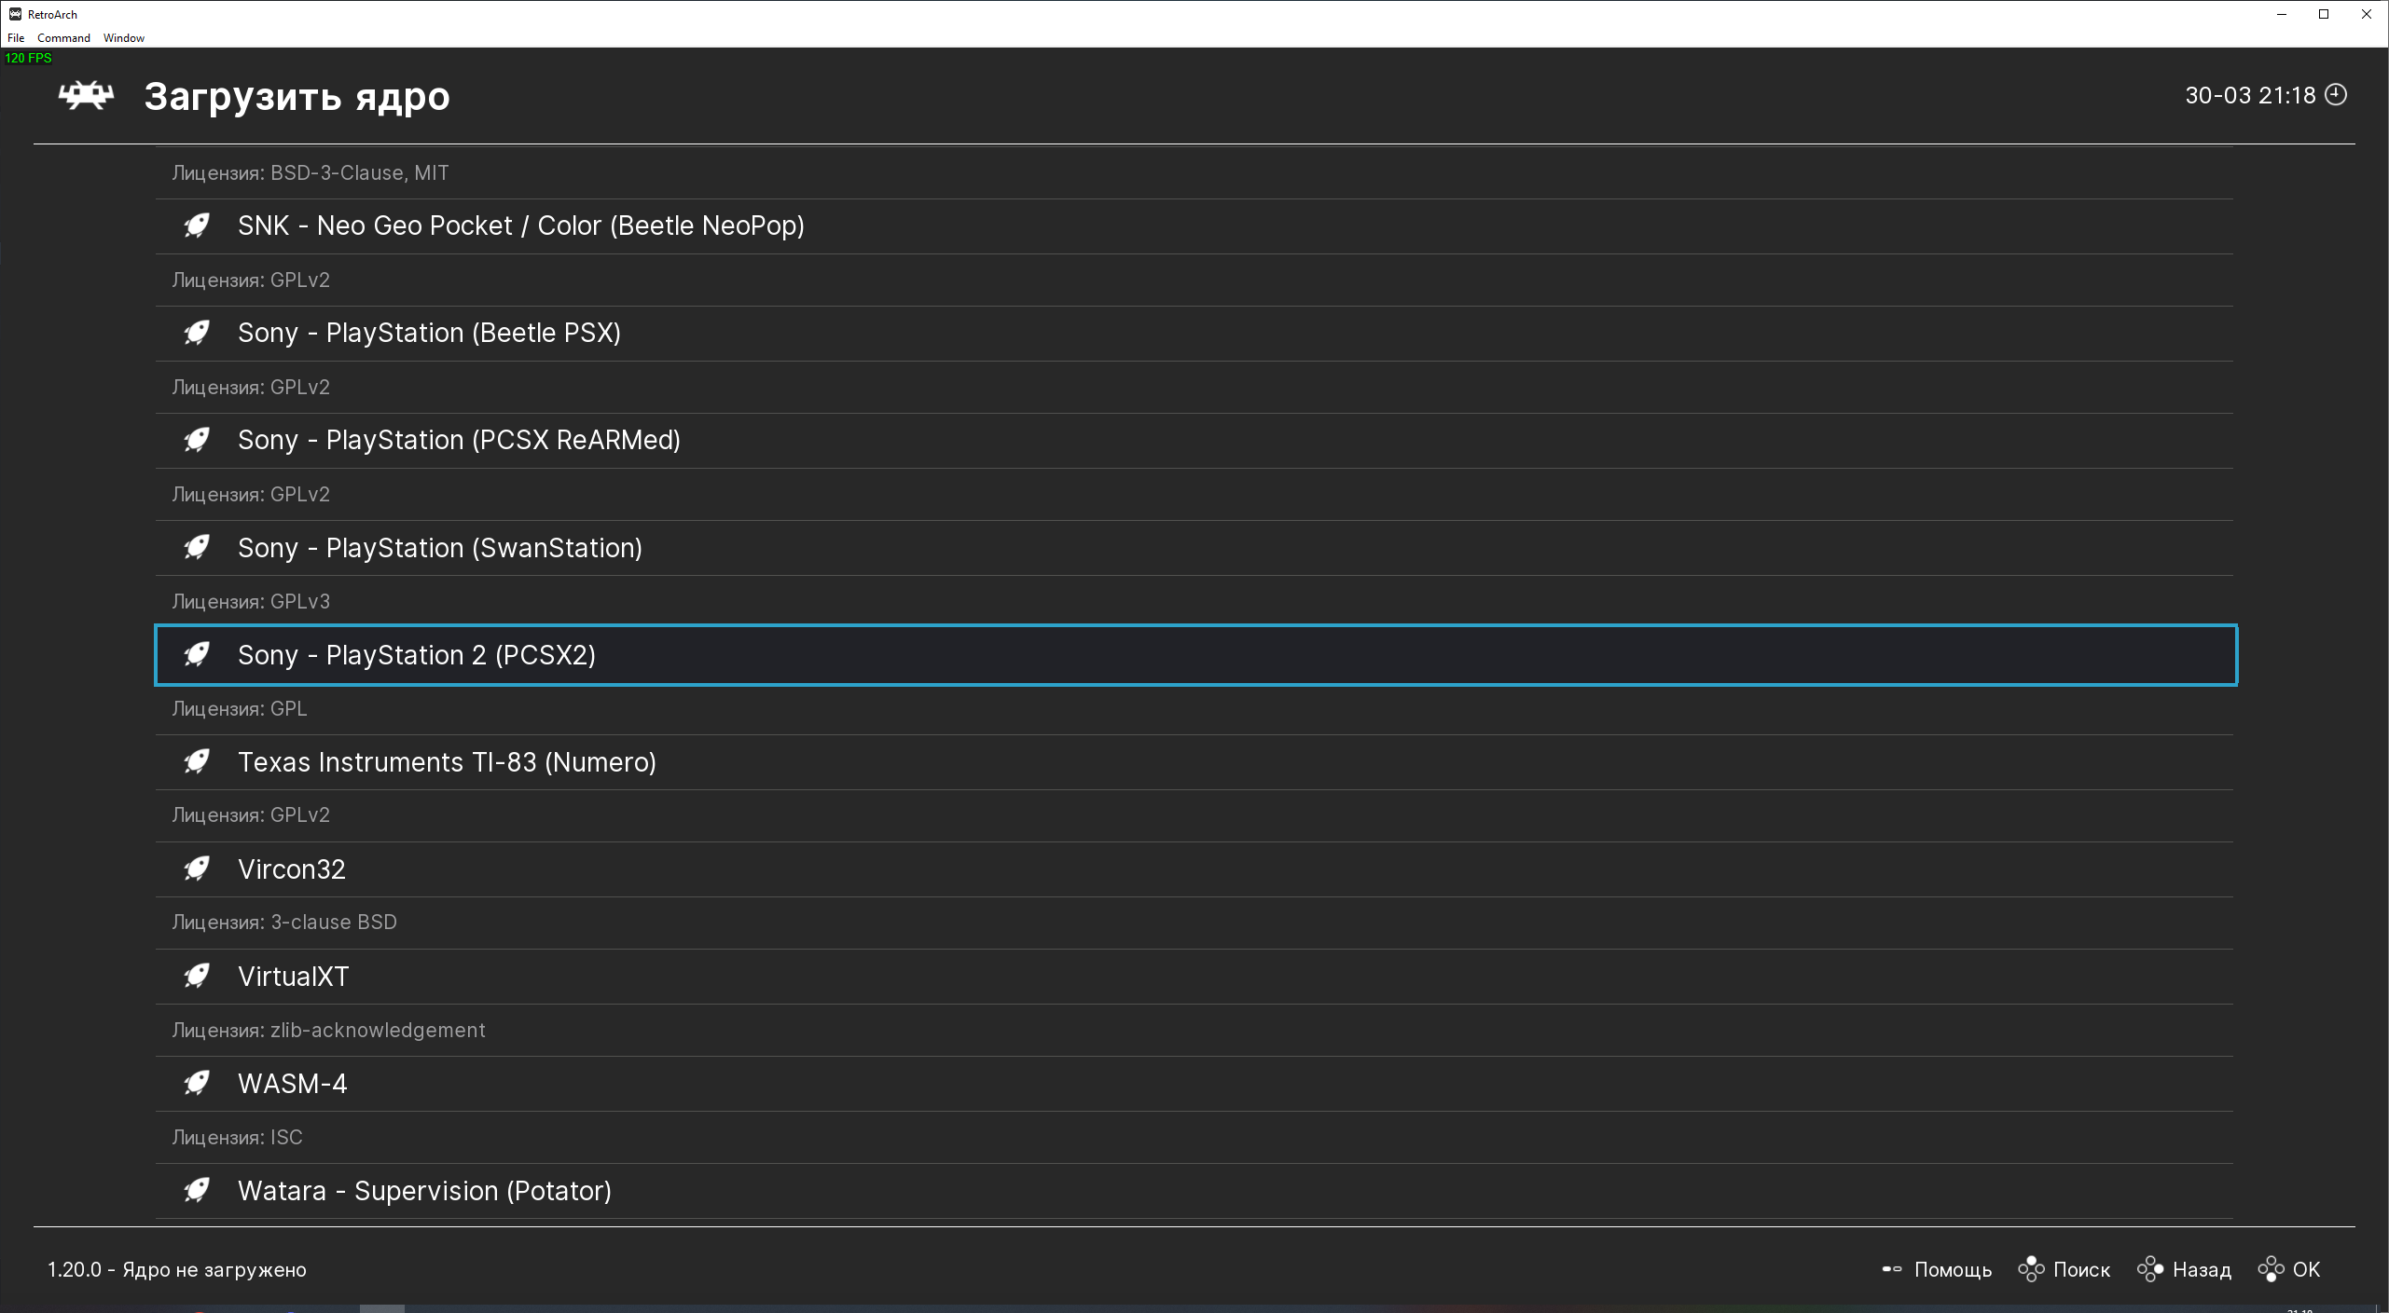Click rocket icon beside SNK Neo Geo Pocket core
Image resolution: width=2389 pixels, height=1313 pixels.
(197, 226)
